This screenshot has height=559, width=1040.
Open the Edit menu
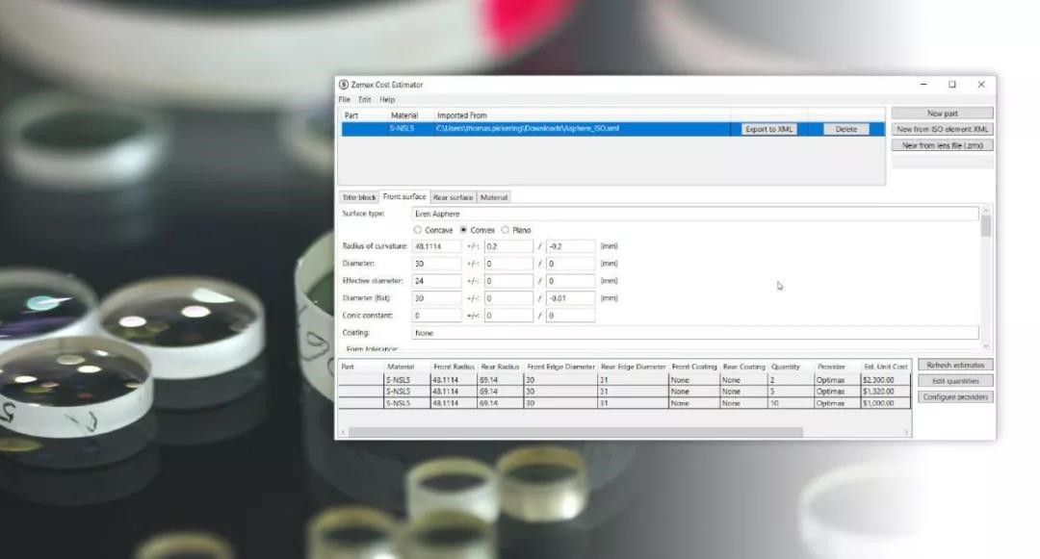coord(365,100)
